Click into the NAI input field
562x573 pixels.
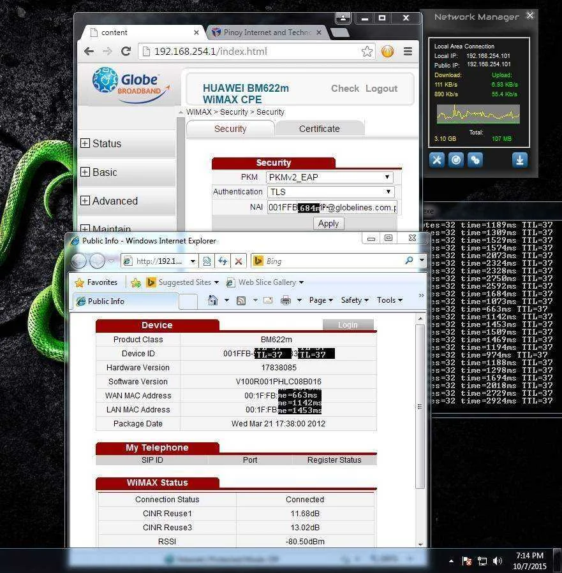pos(332,208)
